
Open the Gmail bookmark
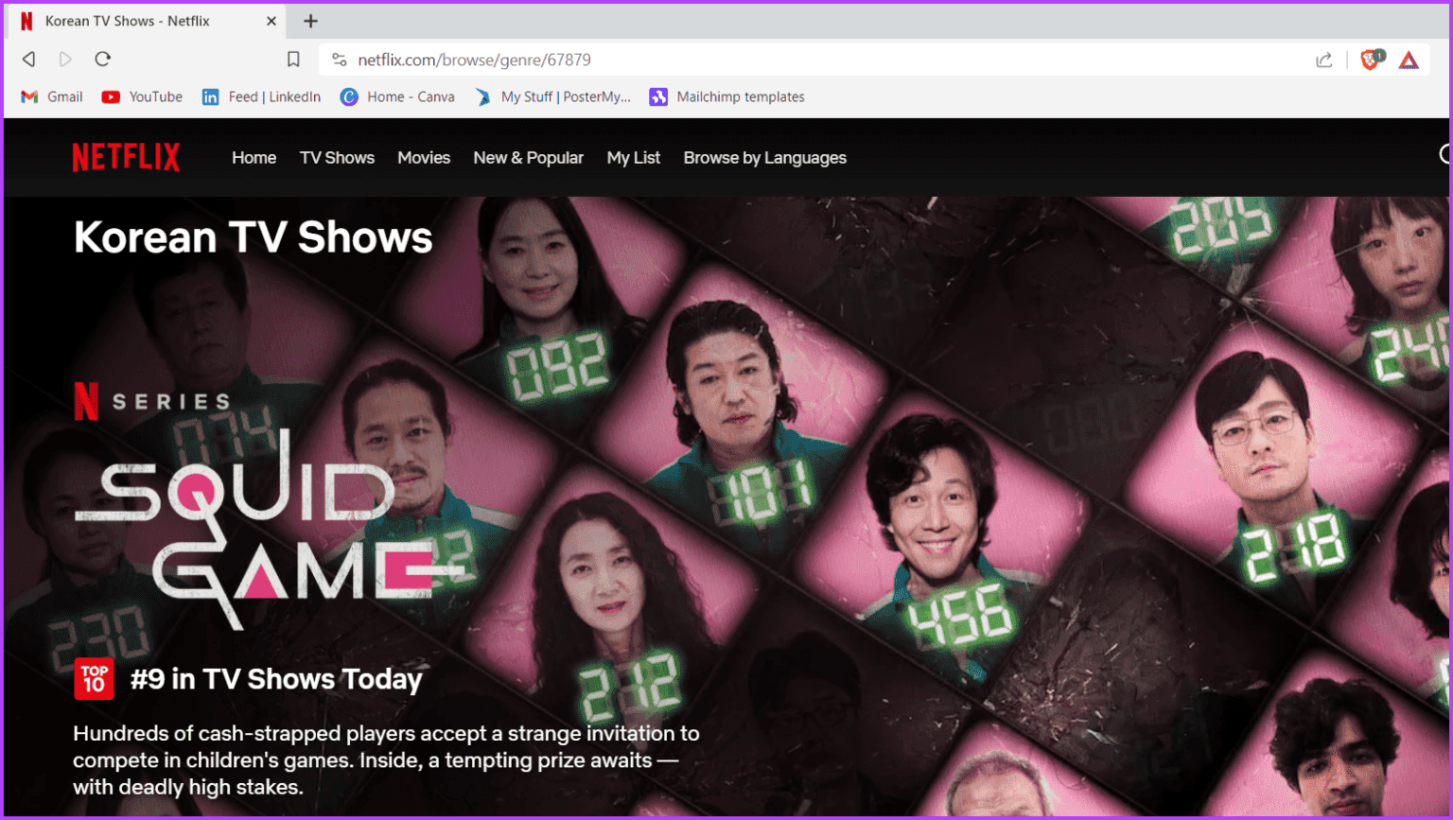pos(52,96)
